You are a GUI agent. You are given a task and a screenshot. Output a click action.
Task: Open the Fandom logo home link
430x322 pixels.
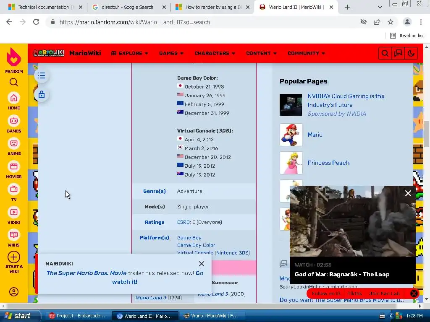(14, 60)
